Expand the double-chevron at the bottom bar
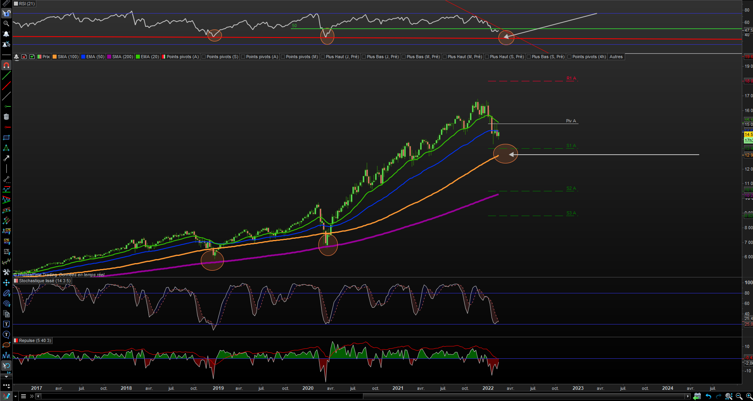The width and height of the screenshot is (753, 401). tap(32, 396)
